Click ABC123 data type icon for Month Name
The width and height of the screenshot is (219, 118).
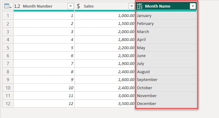coord(140,6)
